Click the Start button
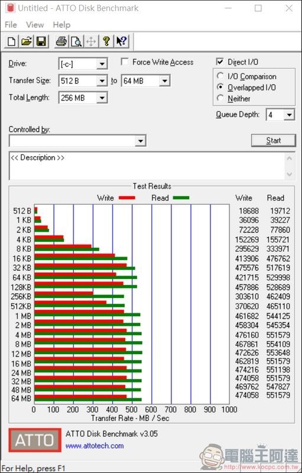The image size is (302, 473). [274, 141]
